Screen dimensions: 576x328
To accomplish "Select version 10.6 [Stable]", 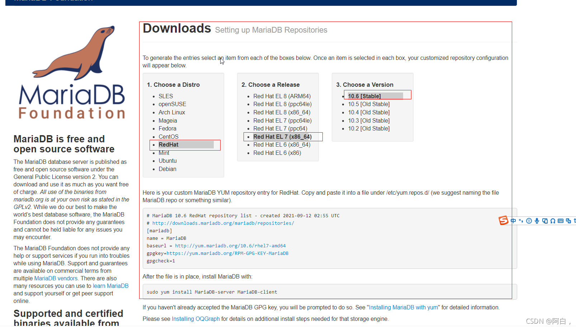I will (x=364, y=96).
